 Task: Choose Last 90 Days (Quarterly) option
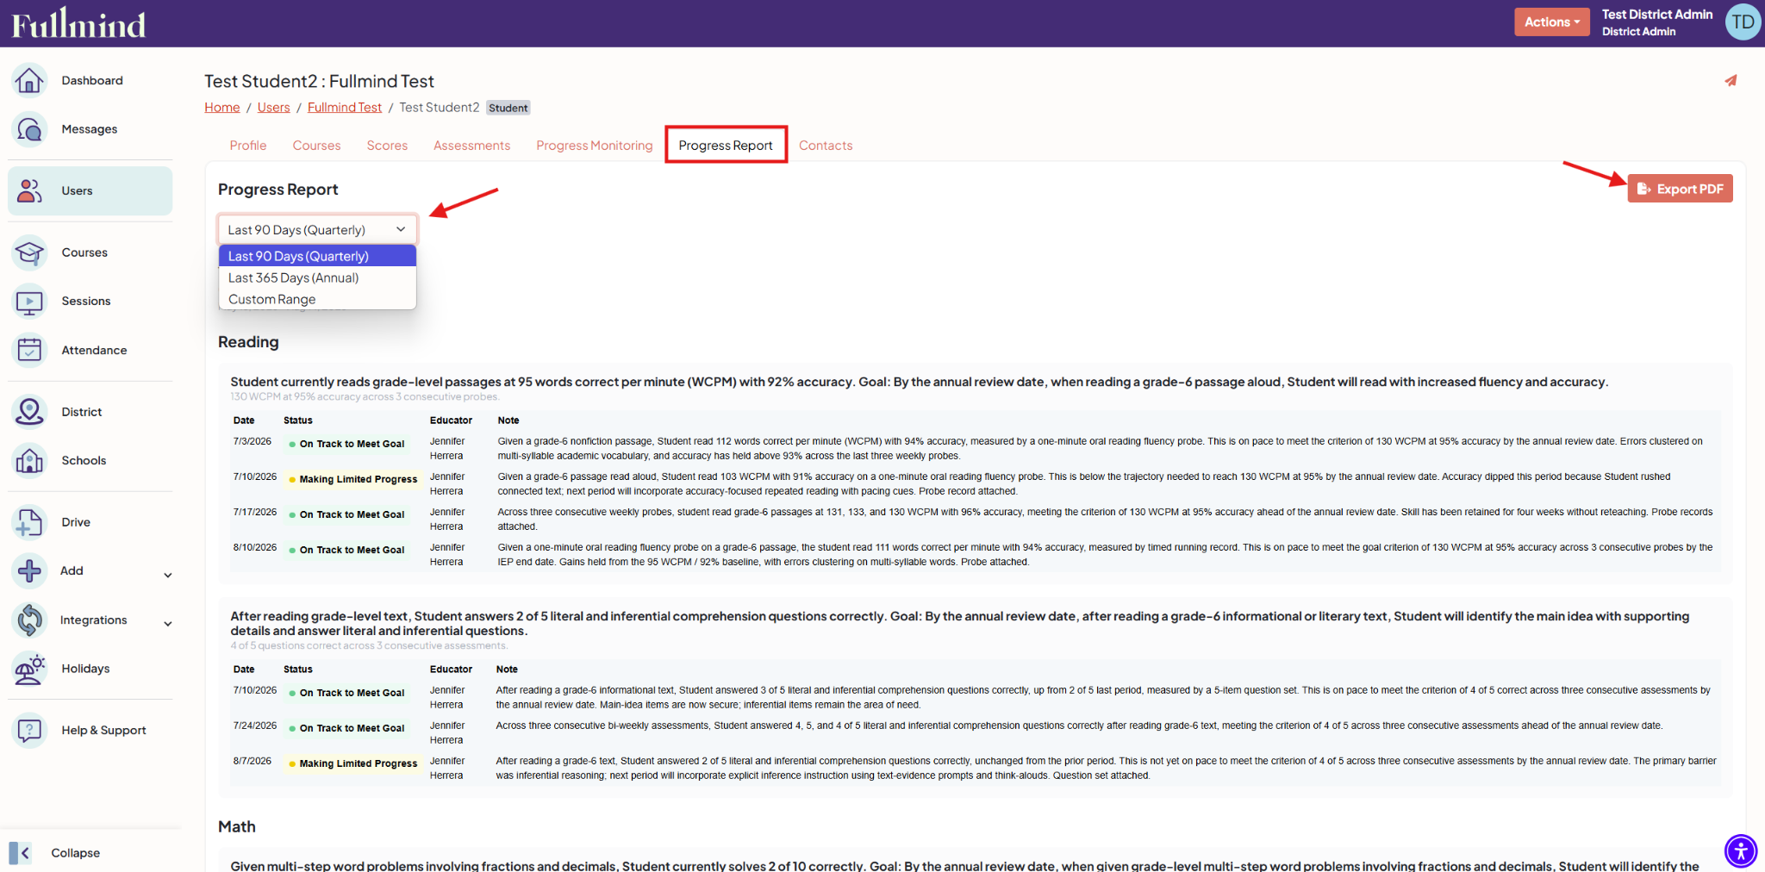pyautogui.click(x=317, y=256)
